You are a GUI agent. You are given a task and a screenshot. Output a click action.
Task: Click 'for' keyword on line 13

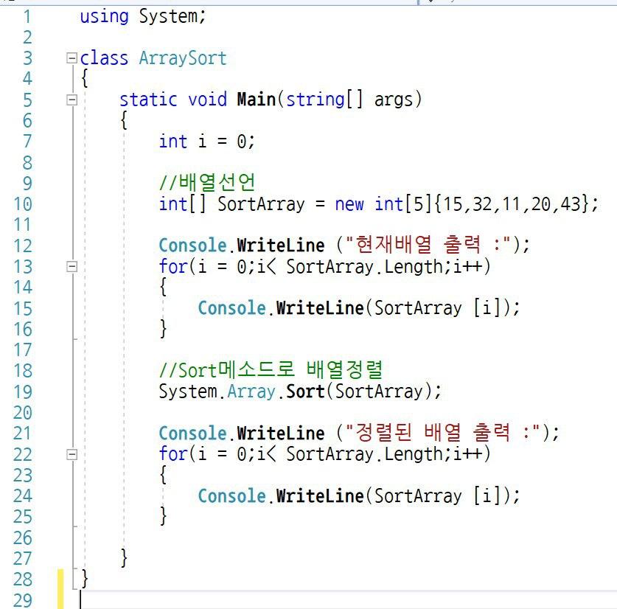173,266
